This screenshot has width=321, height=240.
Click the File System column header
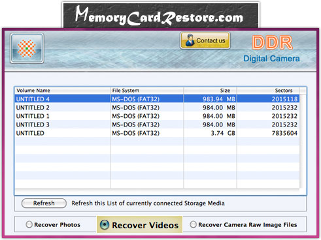click(146, 91)
